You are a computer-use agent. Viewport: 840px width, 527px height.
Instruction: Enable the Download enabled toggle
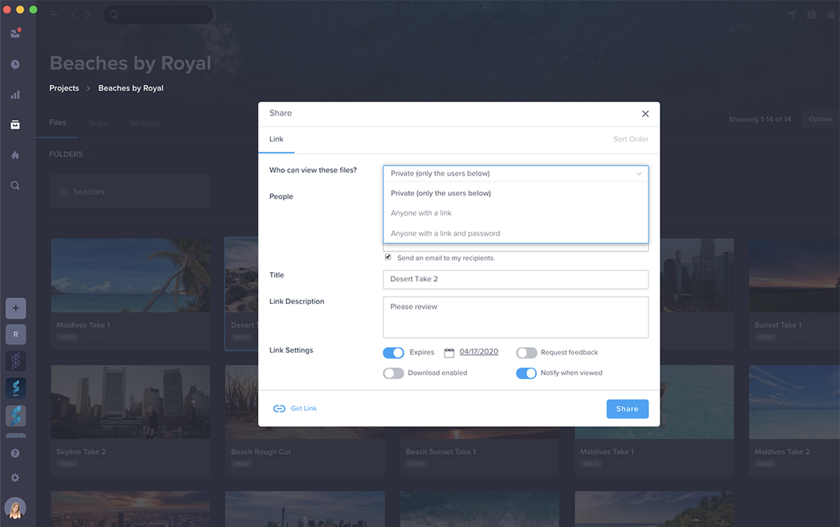393,373
